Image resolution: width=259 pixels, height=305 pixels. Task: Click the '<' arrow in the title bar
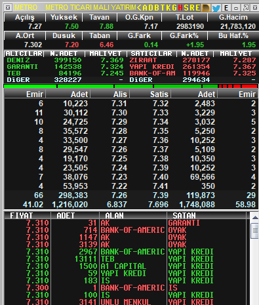pos(139,8)
